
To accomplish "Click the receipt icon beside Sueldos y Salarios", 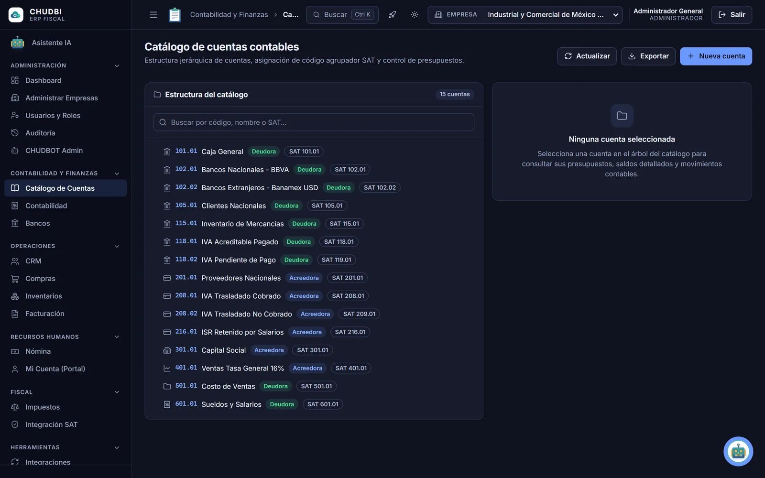I will pyautogui.click(x=167, y=404).
